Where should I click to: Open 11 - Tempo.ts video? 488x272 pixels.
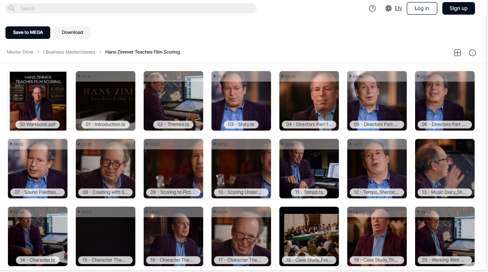coord(309,169)
